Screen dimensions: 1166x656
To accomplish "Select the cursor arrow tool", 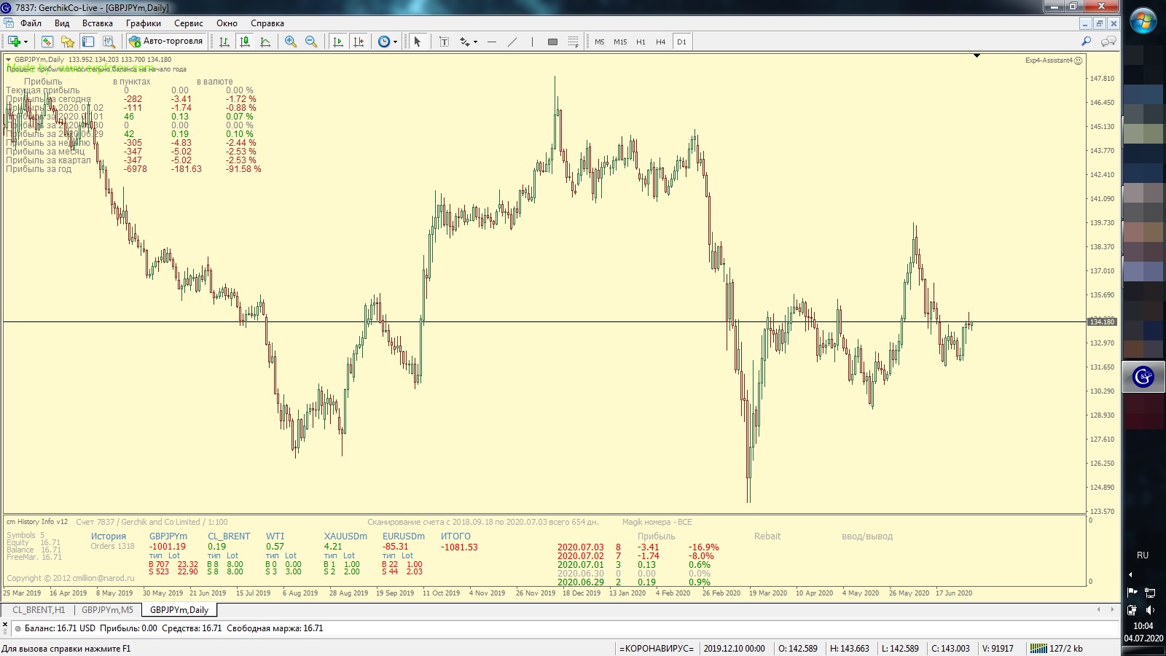I will tap(418, 42).
